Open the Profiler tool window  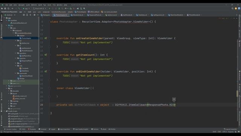112,129
